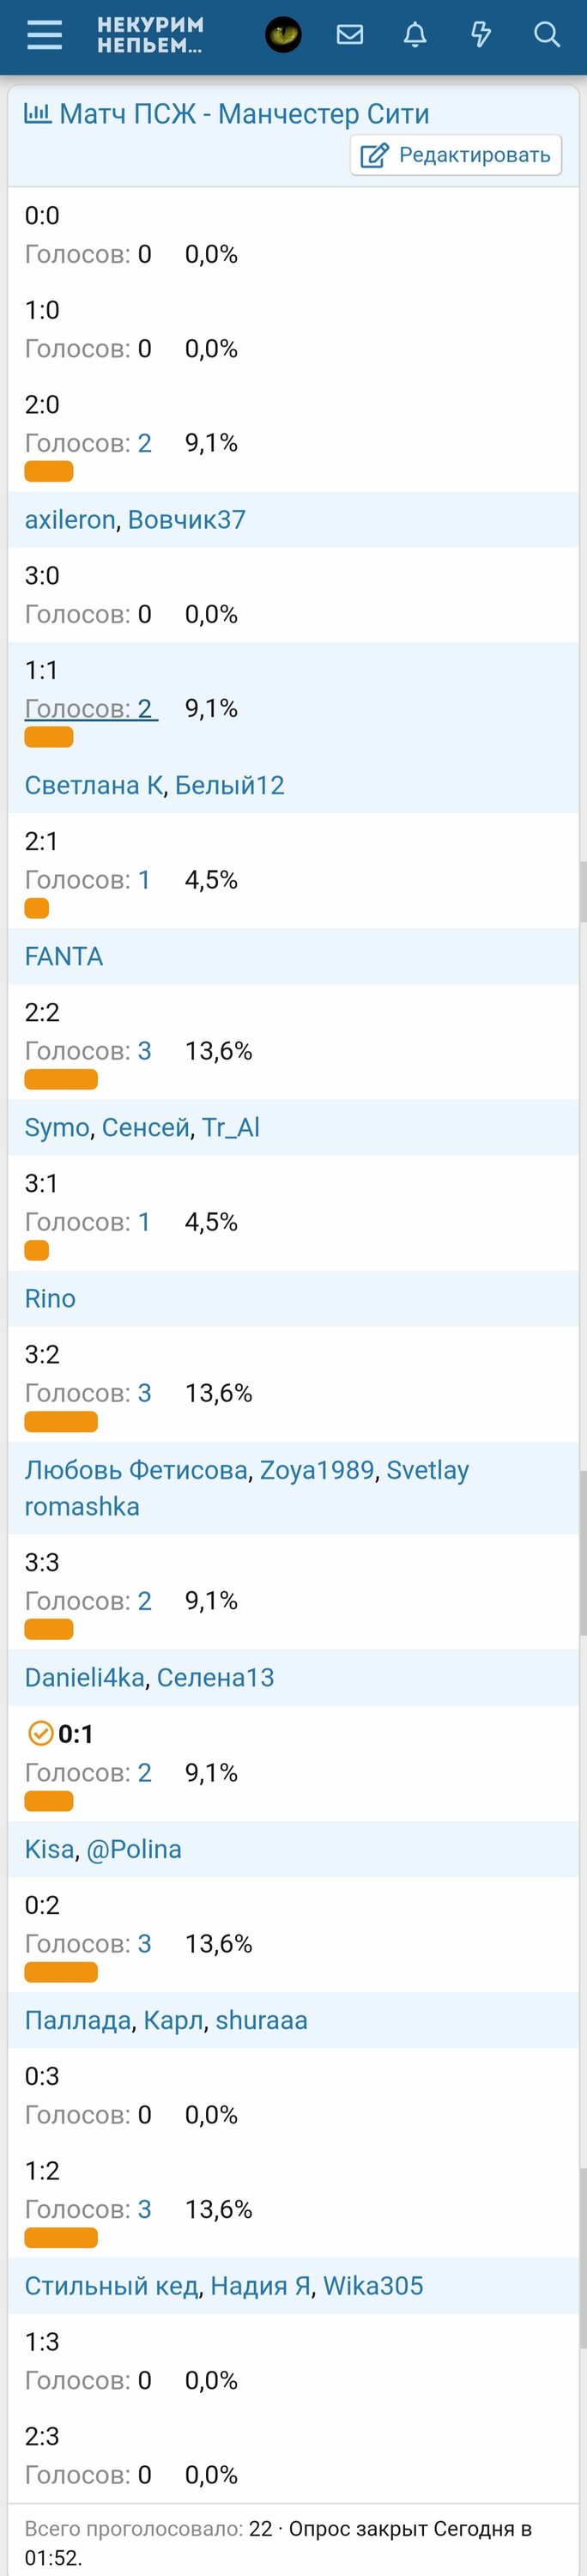587x2576 pixels.
Task: Click the checkmark icon beside 0:1 option
Action: tap(40, 1733)
